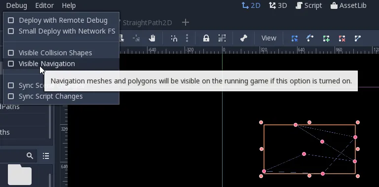Open the View dropdown menu
The width and height of the screenshot is (379, 187).
click(269, 38)
